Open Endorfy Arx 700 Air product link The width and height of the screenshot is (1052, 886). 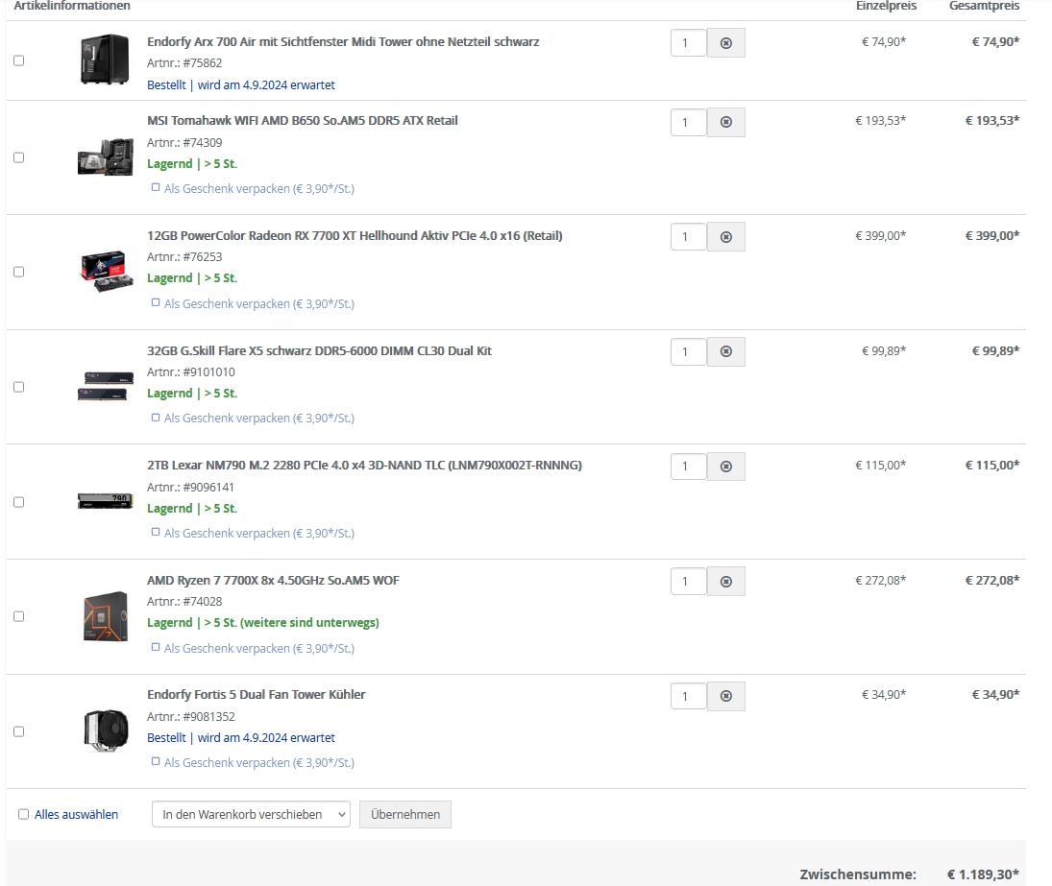click(343, 41)
